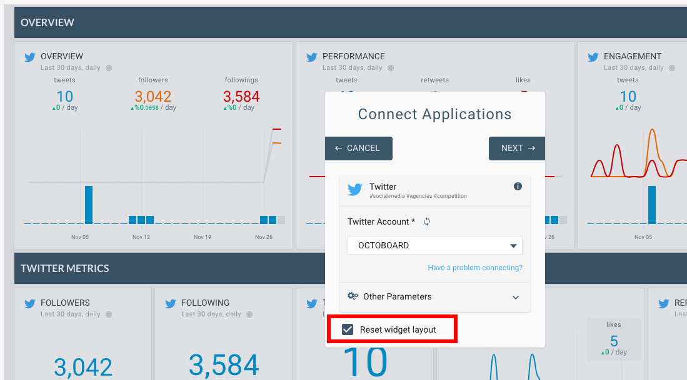Refresh the Twitter Account list
This screenshot has width=687, height=380.
coord(427,222)
